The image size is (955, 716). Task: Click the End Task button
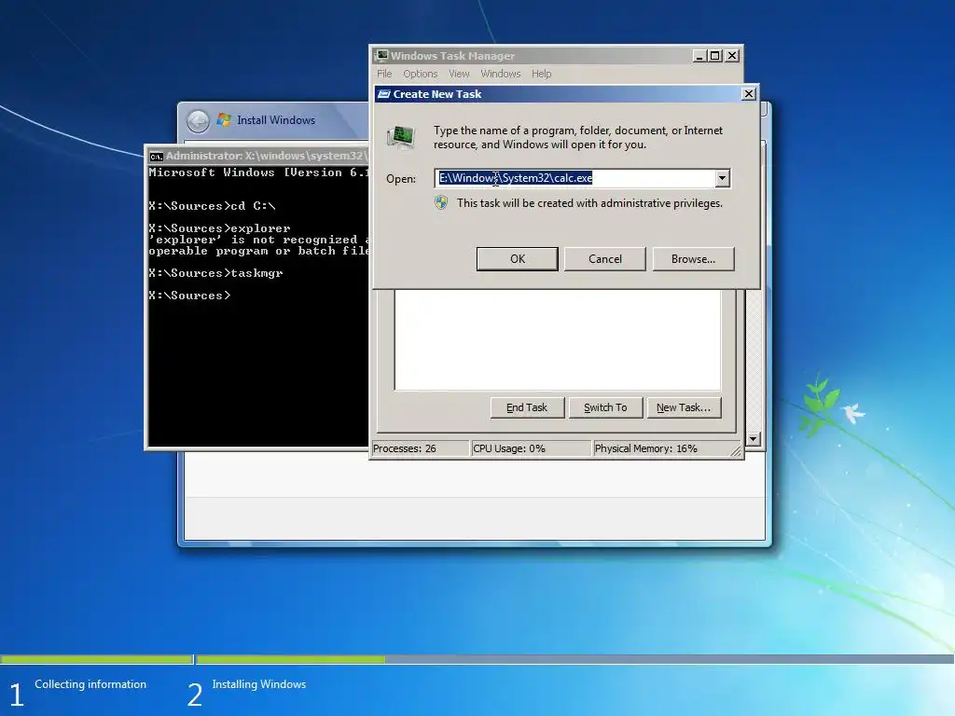[x=527, y=407]
